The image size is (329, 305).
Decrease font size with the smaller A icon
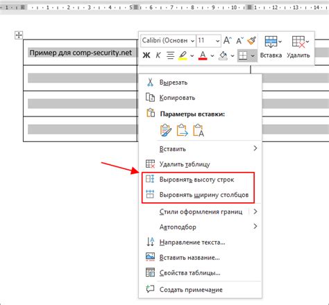[239, 41]
